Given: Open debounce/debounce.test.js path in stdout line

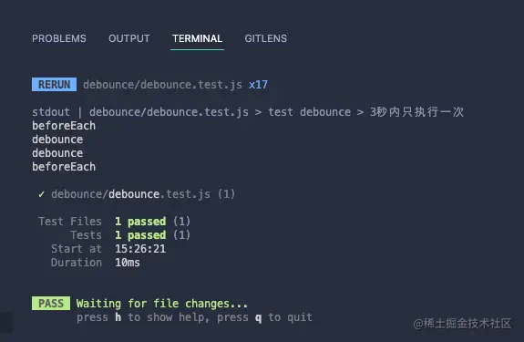Looking at the screenshot, I should click(169, 112).
